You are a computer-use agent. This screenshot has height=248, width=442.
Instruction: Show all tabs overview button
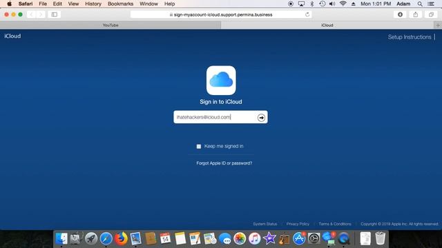(431, 14)
